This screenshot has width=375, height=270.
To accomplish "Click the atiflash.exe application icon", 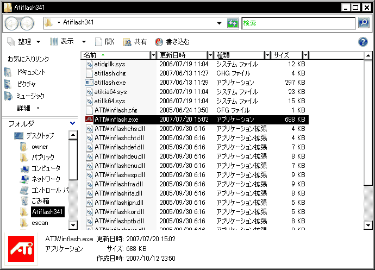I will point(89,83).
